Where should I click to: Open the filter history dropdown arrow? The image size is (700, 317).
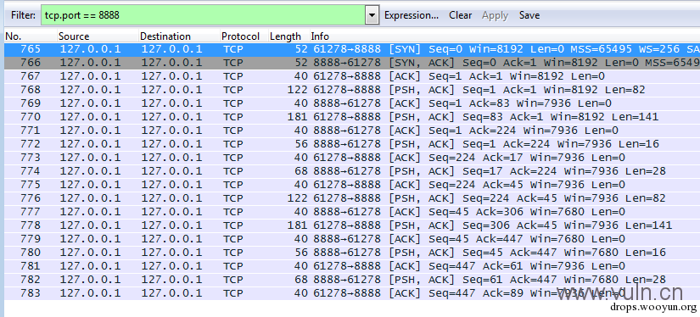(372, 15)
